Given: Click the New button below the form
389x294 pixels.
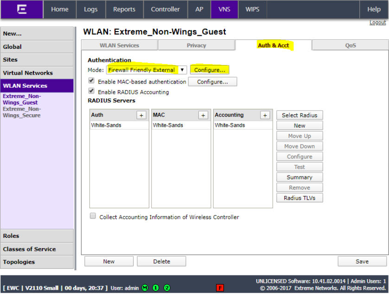Looking at the screenshot, I should (x=109, y=261).
